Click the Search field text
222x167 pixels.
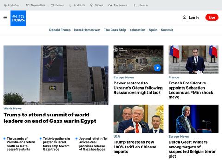pyautogui.click(x=143, y=6)
